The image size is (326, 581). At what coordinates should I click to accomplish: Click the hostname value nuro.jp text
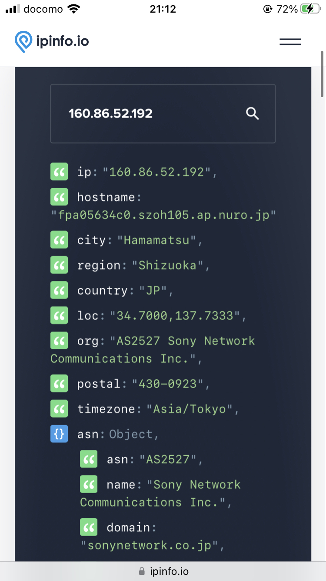coord(164,215)
